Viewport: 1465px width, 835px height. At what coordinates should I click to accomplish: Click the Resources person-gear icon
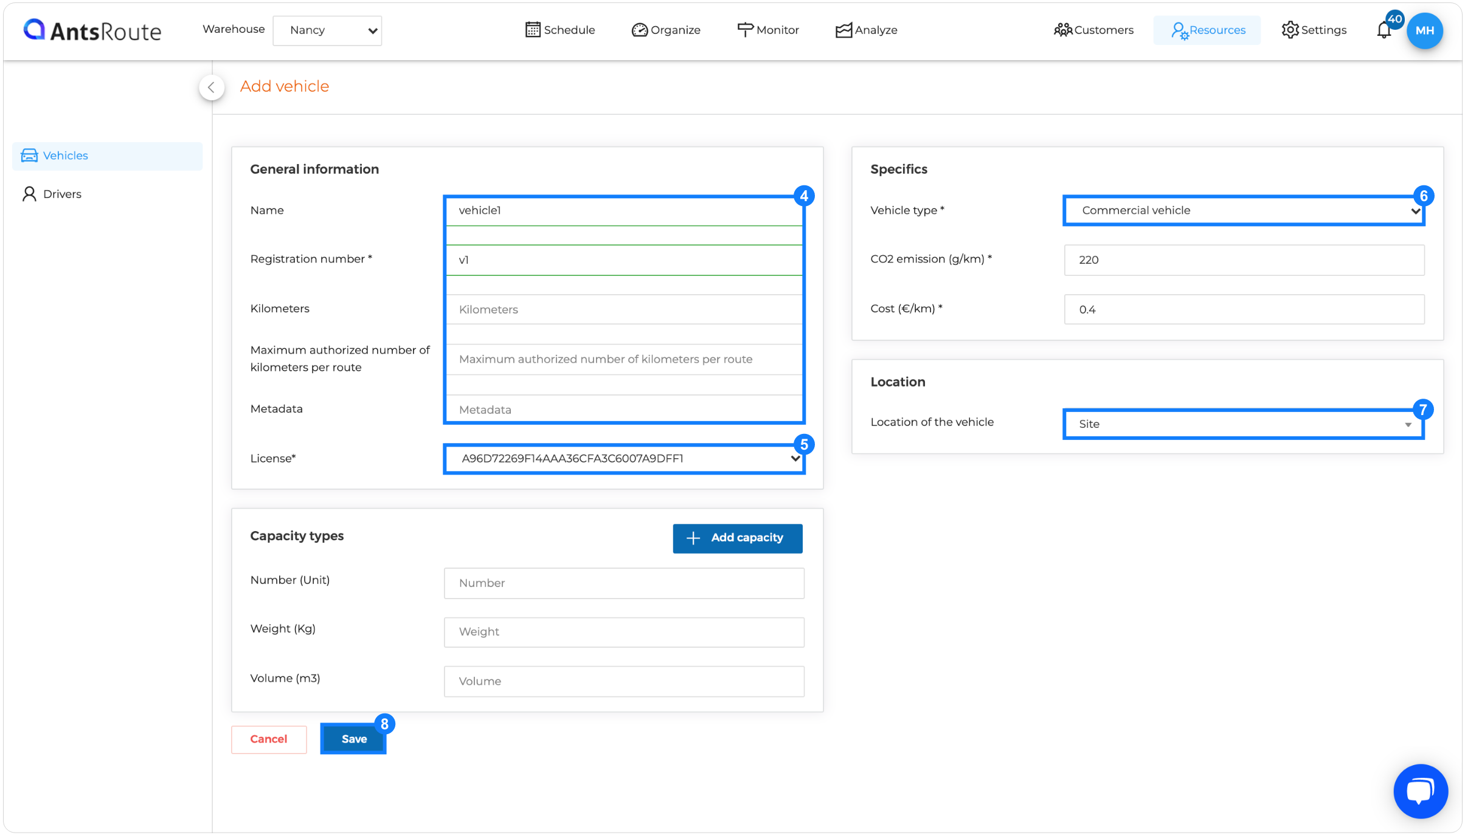[1179, 30]
